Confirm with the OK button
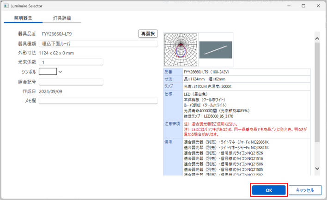Screen dimensions: 327x200 pos(269,190)
